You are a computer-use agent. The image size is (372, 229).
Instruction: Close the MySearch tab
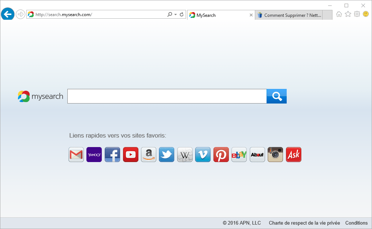(x=251, y=15)
